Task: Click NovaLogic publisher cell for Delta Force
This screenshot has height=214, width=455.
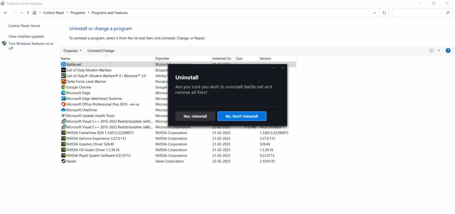Action: coord(162,82)
